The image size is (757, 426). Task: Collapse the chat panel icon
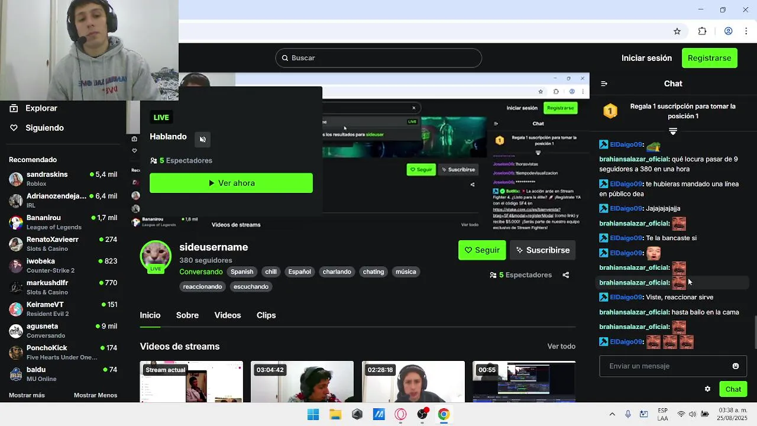(604, 83)
